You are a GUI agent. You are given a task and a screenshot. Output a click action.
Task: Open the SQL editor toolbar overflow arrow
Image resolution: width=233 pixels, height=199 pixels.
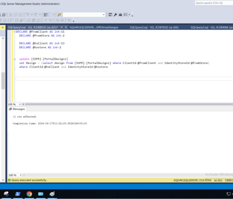click(73, 21)
